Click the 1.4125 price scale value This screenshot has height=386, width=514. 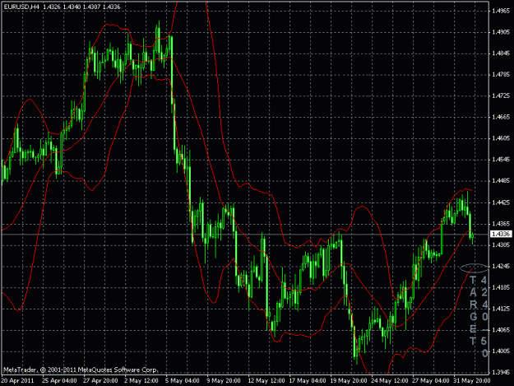pyautogui.click(x=501, y=309)
